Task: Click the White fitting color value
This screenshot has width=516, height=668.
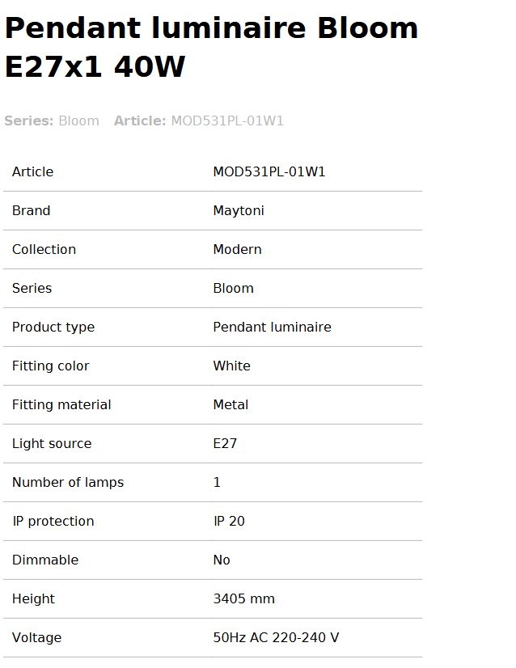Action: (x=232, y=366)
